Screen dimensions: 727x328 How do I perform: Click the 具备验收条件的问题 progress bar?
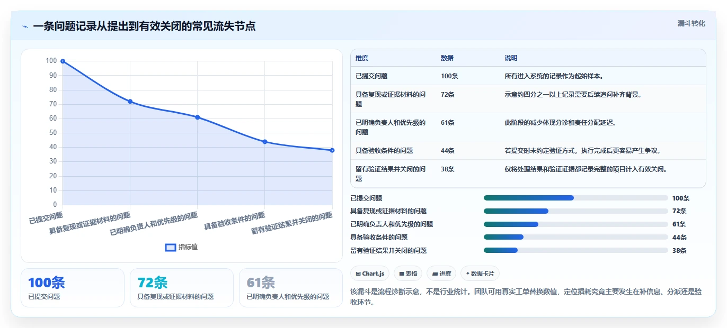pos(575,238)
